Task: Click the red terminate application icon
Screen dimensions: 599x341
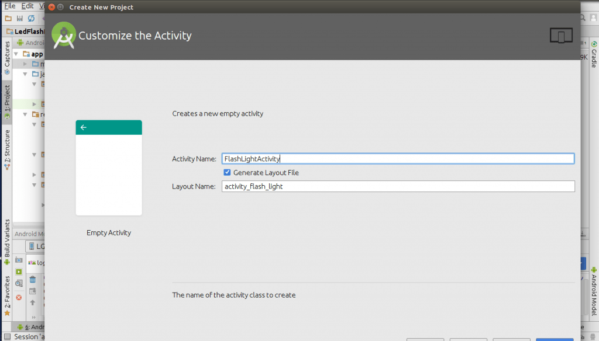Action: pos(19,298)
